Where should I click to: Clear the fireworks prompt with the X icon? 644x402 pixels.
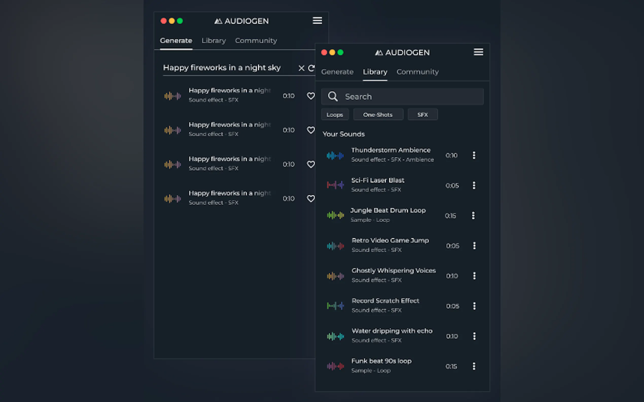[x=301, y=68]
